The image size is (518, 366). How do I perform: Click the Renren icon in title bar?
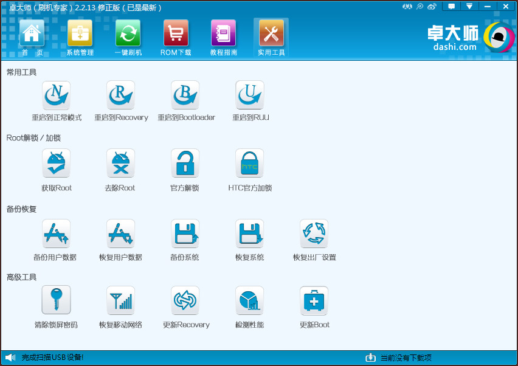click(x=407, y=6)
